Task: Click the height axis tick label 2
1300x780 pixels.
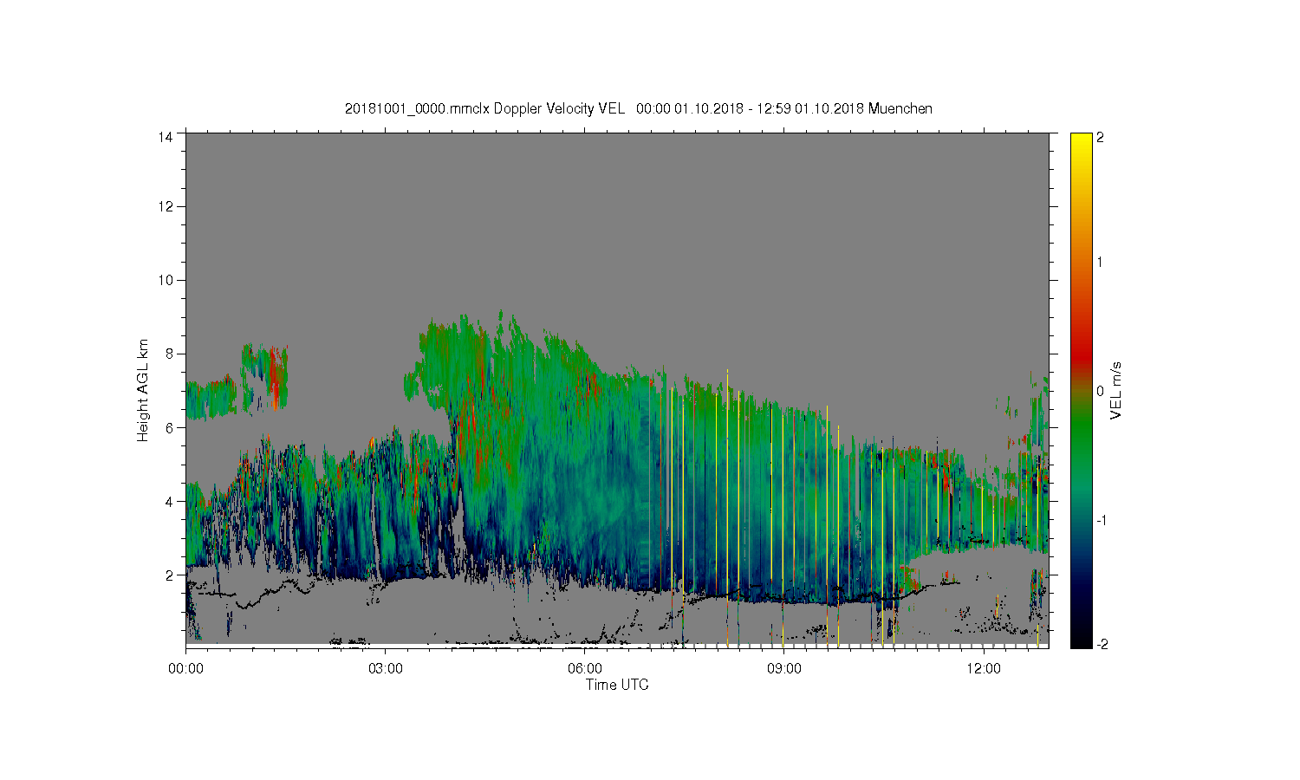Action: 169,575
